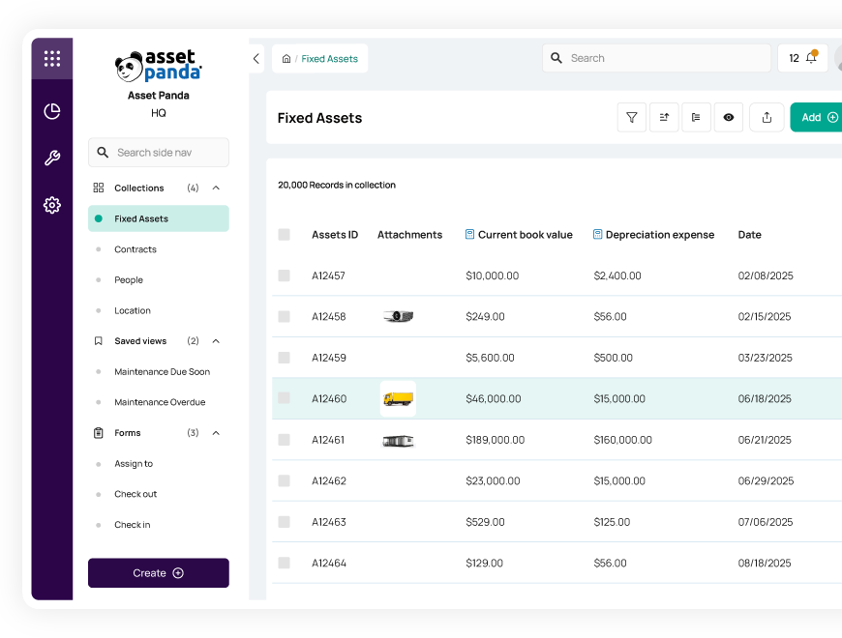The width and height of the screenshot is (842, 638).
Task: Click the Current book value header
Action: click(526, 234)
